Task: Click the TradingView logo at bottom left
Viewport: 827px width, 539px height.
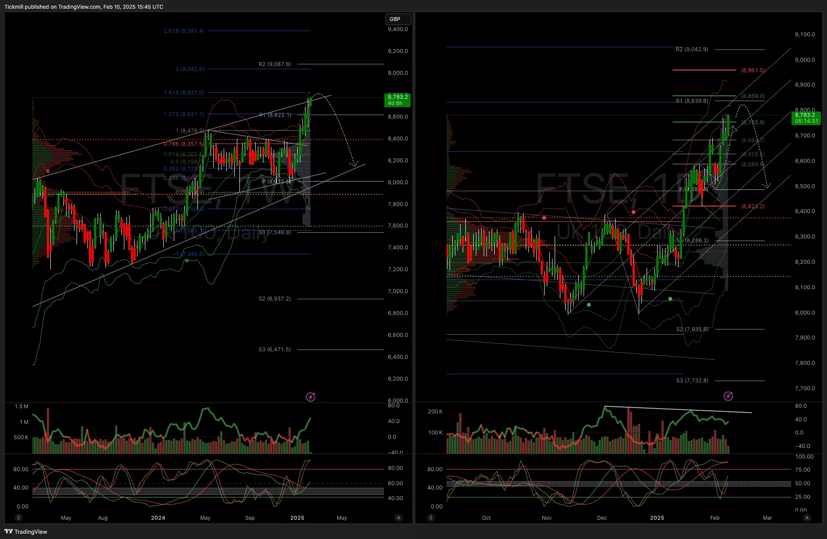Action: [25, 532]
